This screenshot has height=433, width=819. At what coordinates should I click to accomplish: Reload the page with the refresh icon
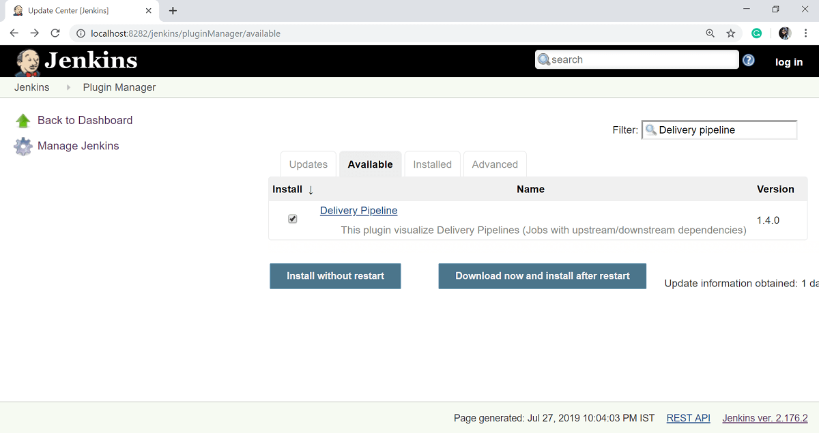(x=56, y=33)
